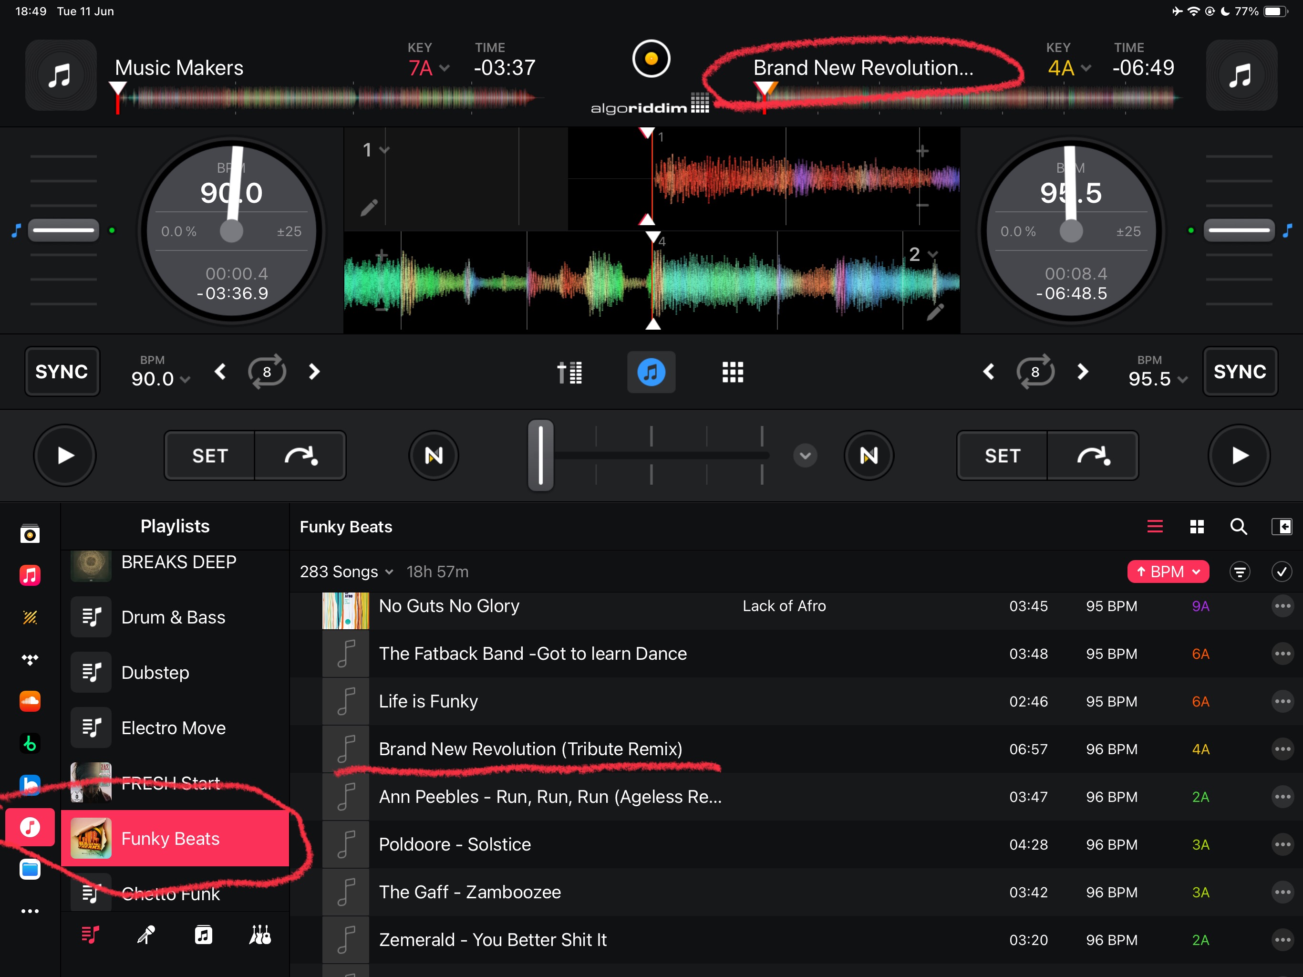The width and height of the screenshot is (1303, 977).
Task: Open the TIDAL source
Action: coord(30,659)
